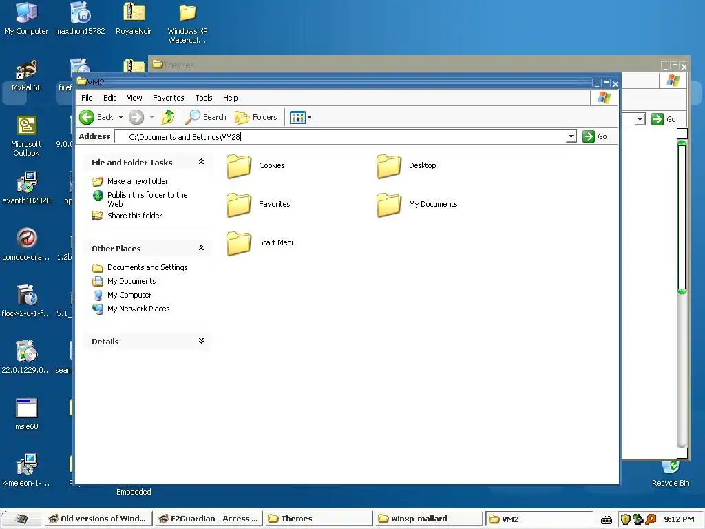Select the avantb102028 installer icon

tap(27, 188)
